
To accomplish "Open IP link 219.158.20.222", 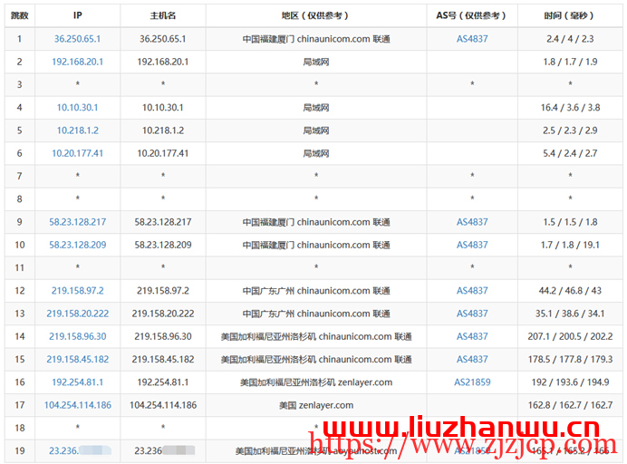I will 77,314.
